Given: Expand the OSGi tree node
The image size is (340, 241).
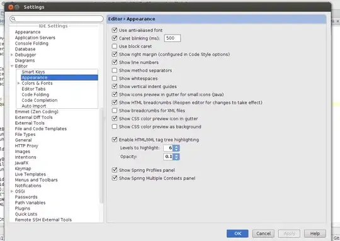Looking at the screenshot, I should click(12, 191).
